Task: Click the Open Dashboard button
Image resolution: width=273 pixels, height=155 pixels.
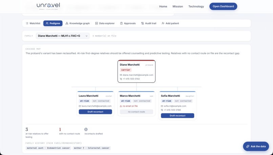Action: [223, 6]
